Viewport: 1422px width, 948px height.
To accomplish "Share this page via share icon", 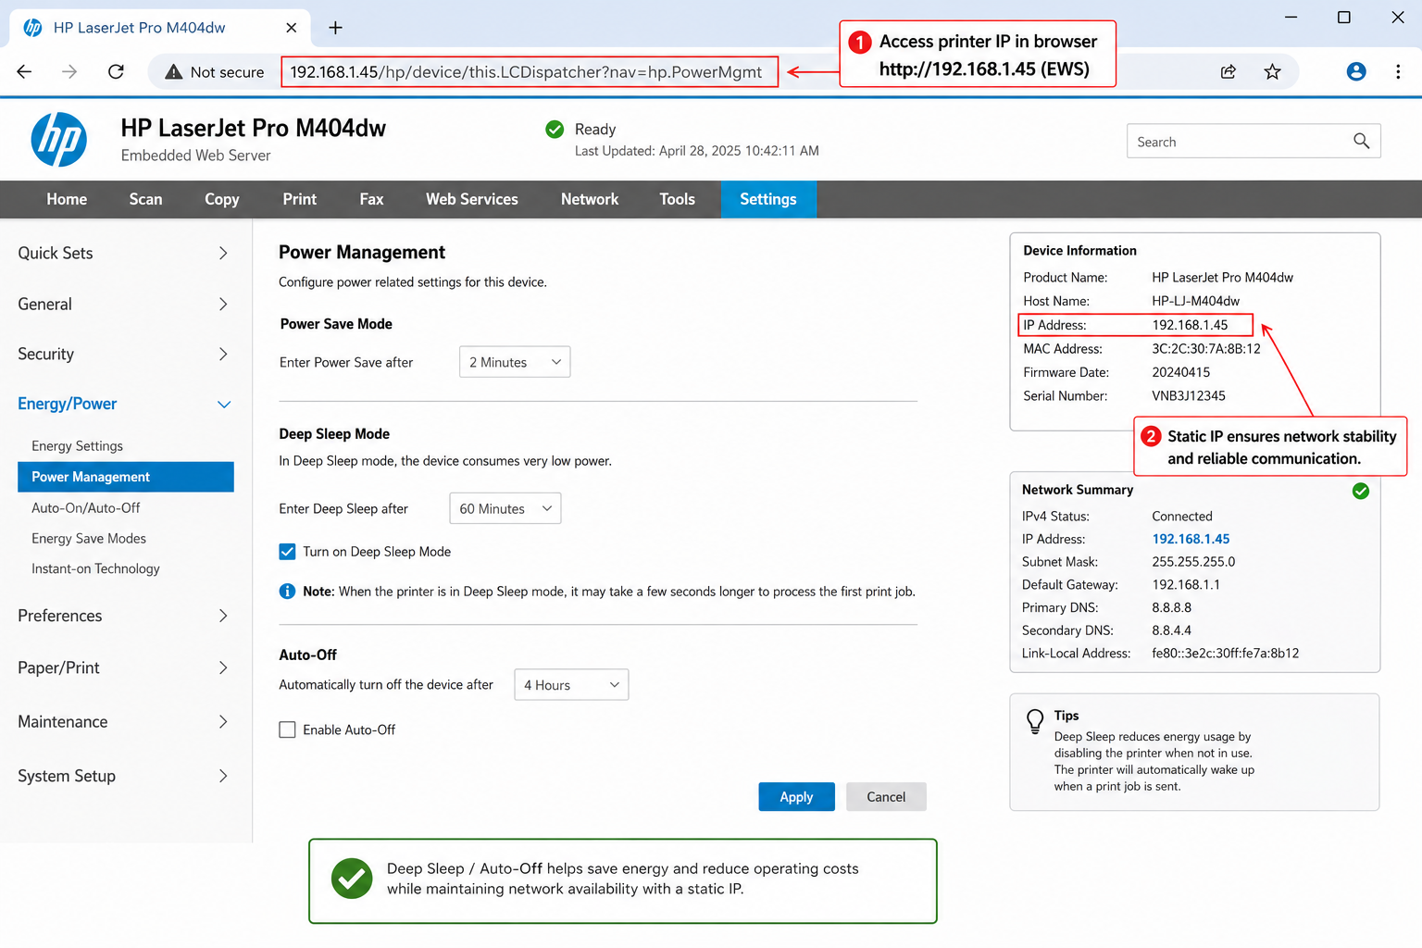I will click(x=1229, y=71).
